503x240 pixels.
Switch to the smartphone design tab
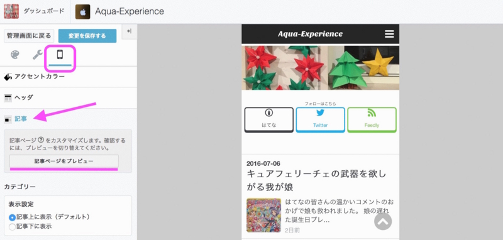tap(60, 55)
